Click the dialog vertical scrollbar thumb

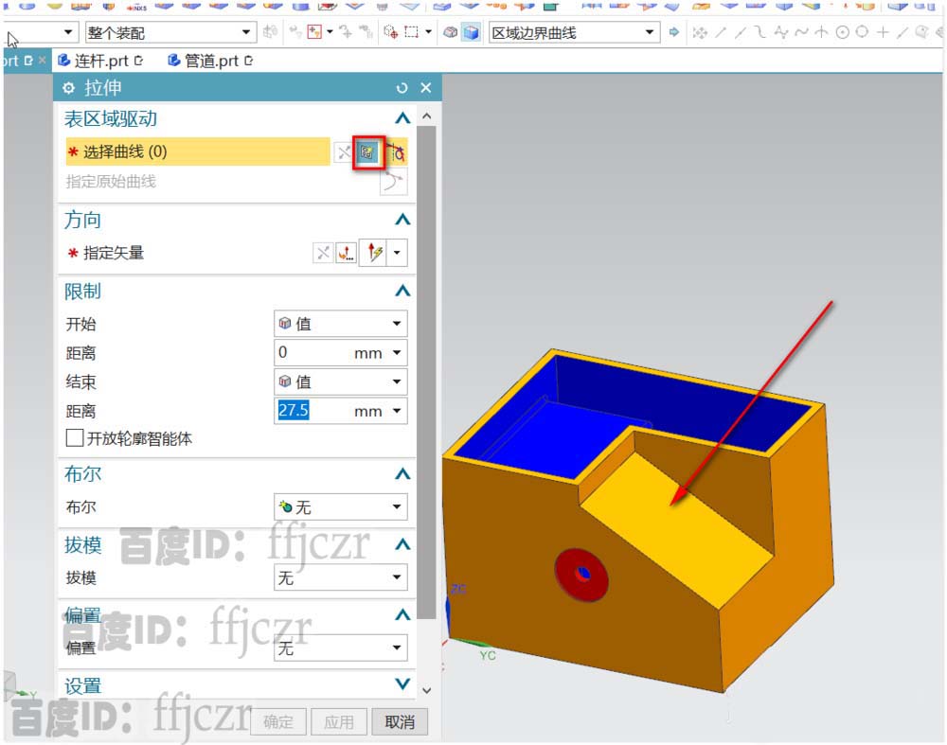click(x=426, y=373)
